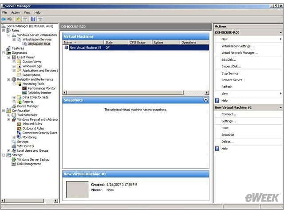Screen dimensions: 284x213
Task: Click the Features node icon
Action: 8,48
